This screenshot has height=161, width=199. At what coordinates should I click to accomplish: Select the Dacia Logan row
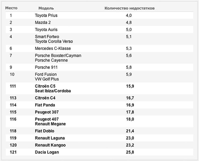(99, 152)
